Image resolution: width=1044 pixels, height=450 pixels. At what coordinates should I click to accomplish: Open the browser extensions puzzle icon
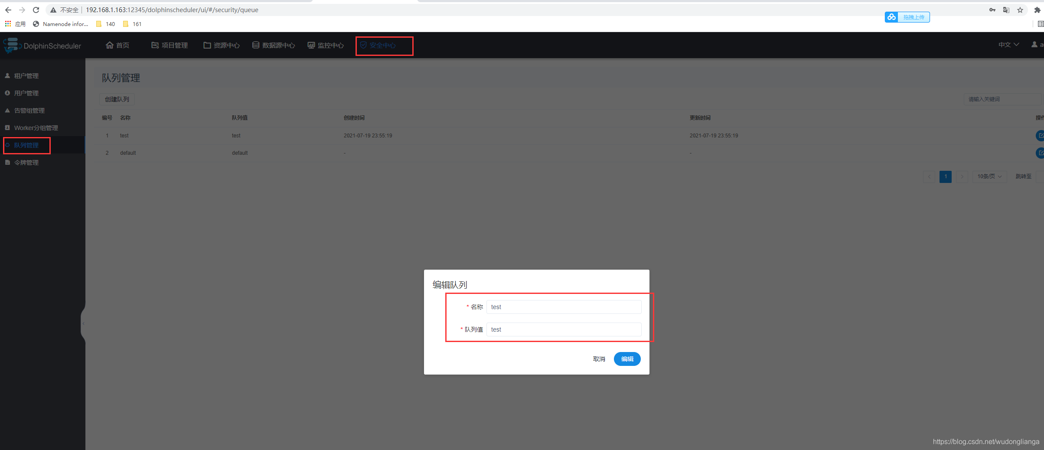click(1037, 10)
